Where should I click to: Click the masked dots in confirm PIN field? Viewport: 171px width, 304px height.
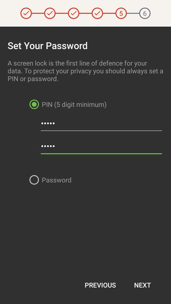coord(48,146)
